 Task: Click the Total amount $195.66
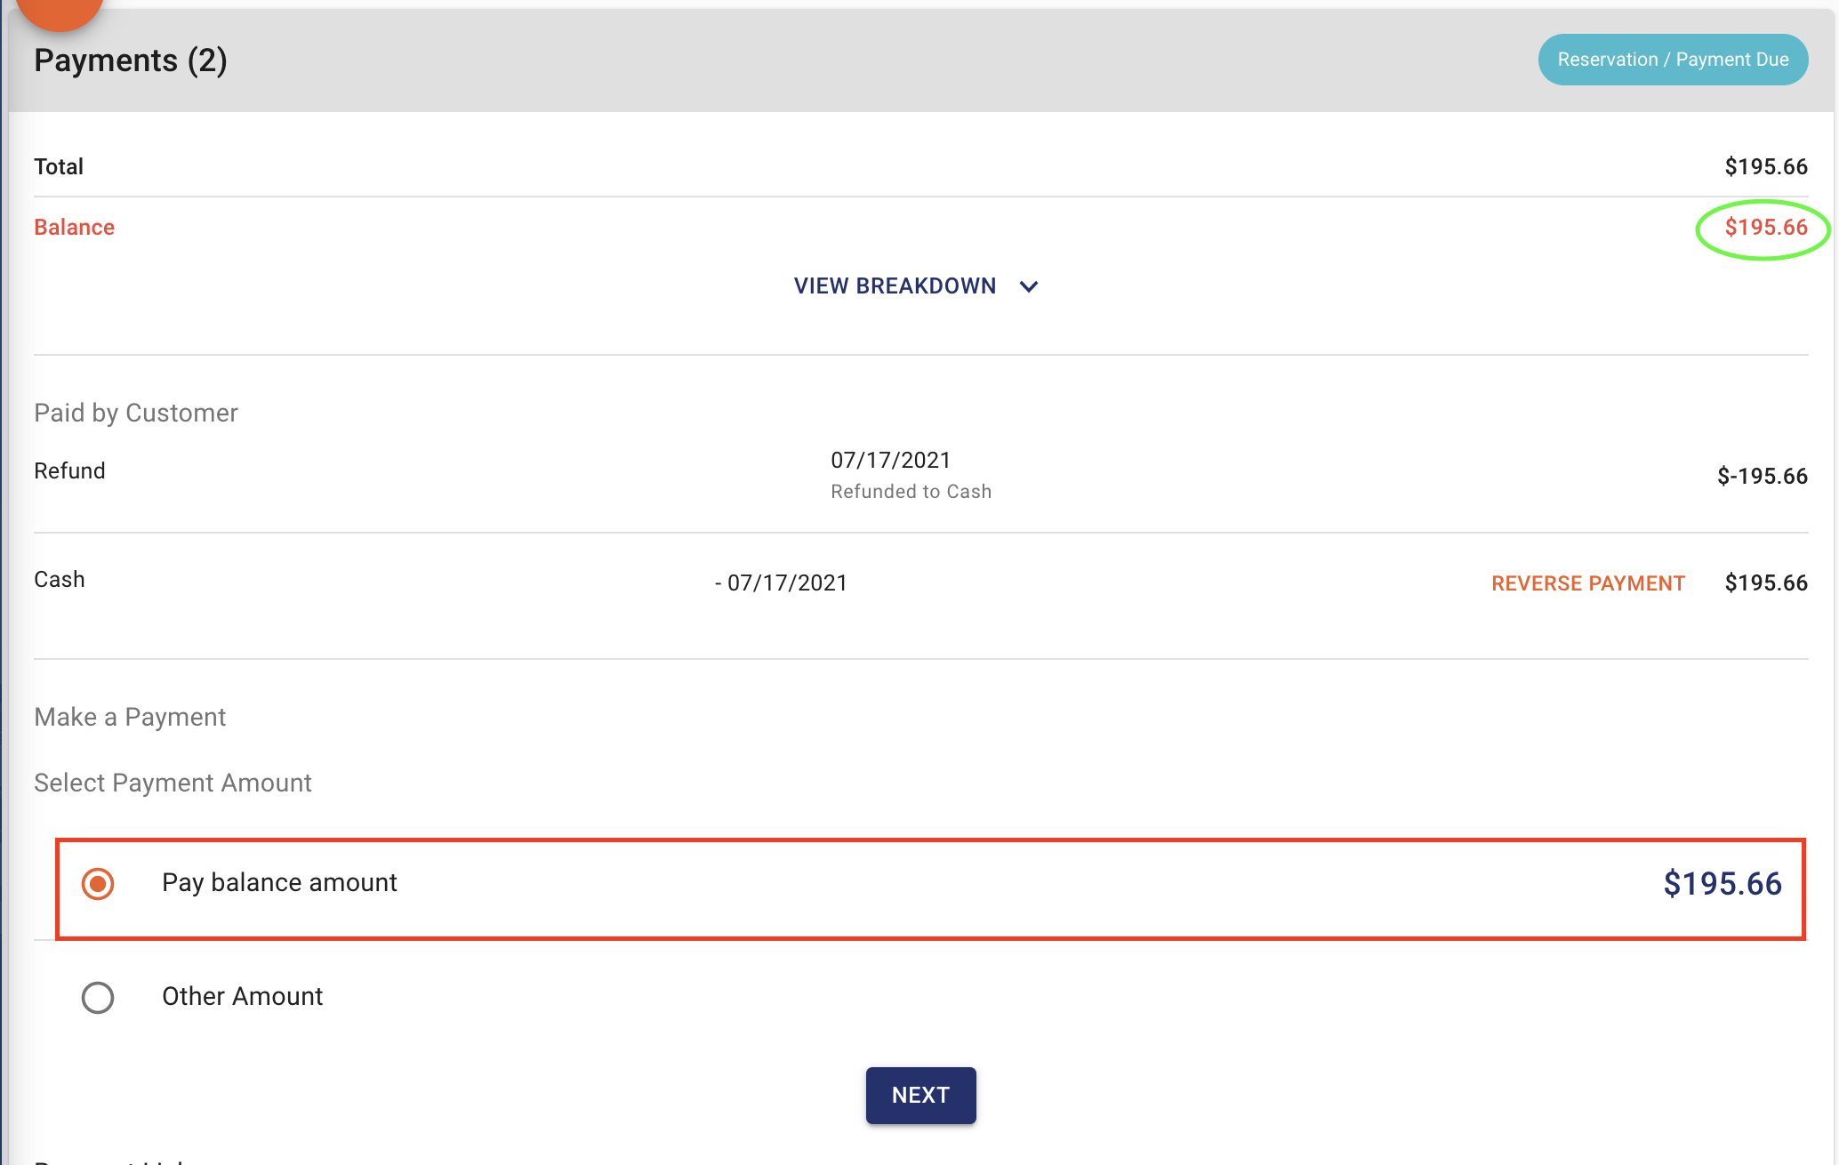click(1766, 167)
